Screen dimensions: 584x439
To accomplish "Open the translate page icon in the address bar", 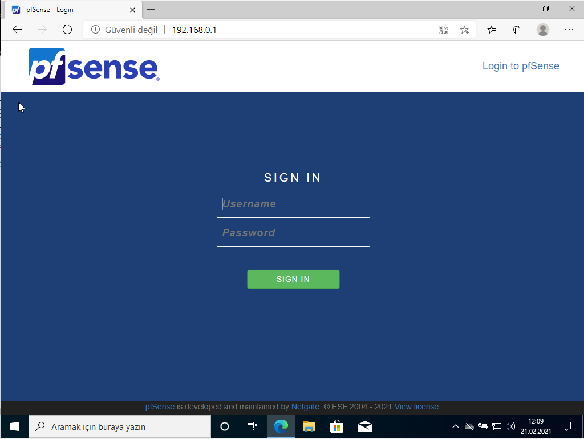I will [x=444, y=30].
